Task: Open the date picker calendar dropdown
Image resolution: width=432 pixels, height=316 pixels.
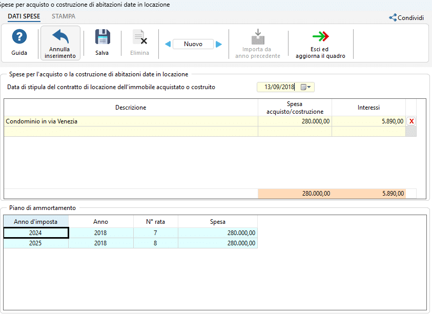Action: click(306, 87)
